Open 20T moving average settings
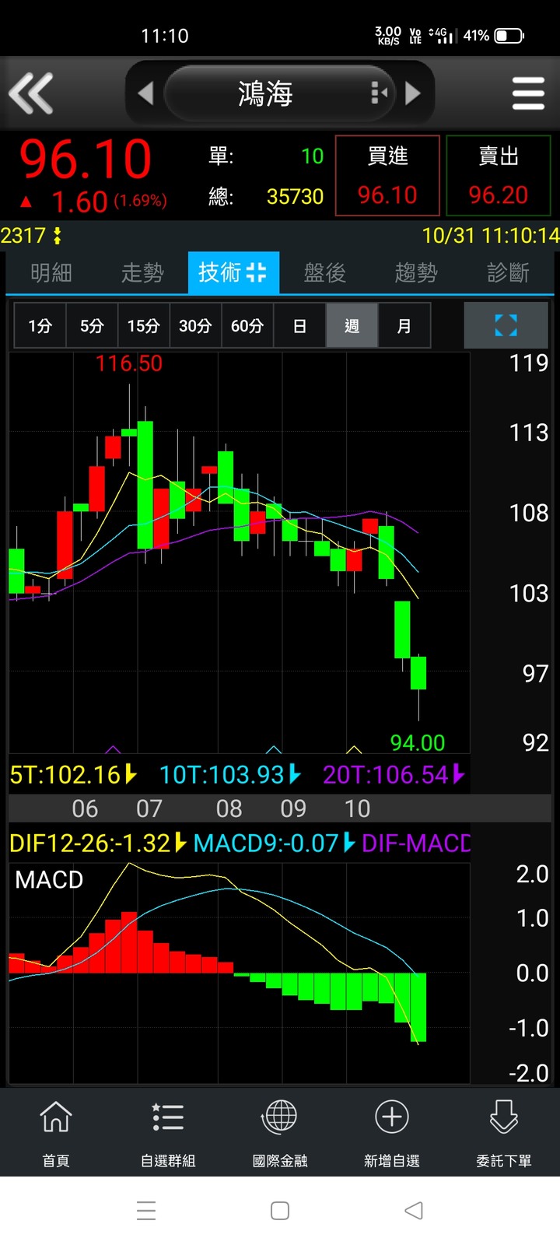 pos(394,774)
